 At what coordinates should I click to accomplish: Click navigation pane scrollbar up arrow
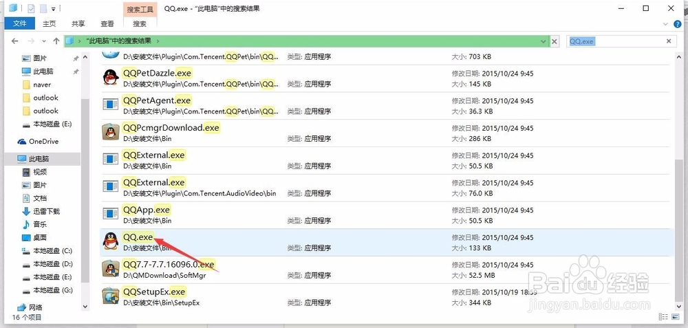pyautogui.click(x=85, y=56)
